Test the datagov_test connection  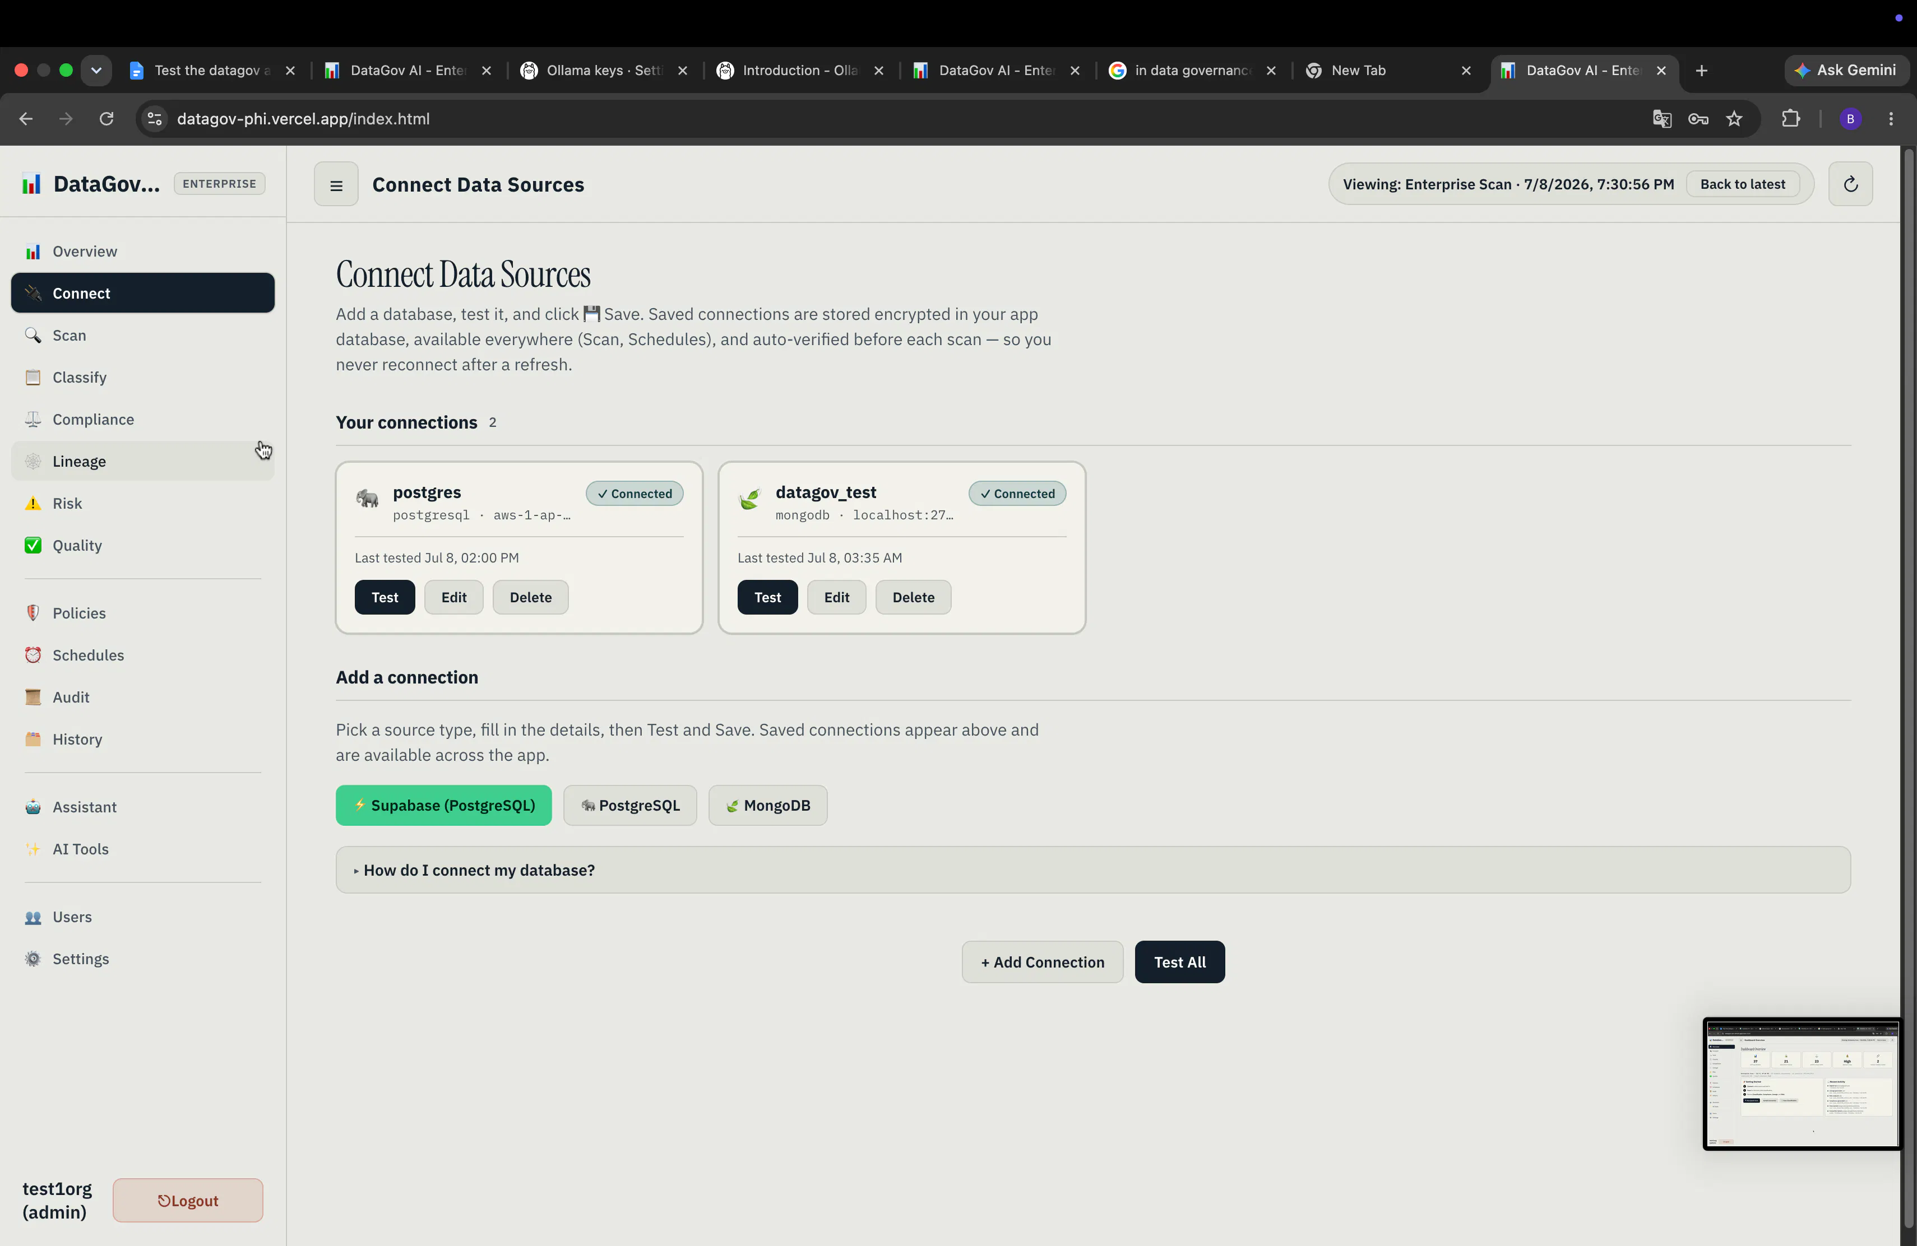coord(767,597)
